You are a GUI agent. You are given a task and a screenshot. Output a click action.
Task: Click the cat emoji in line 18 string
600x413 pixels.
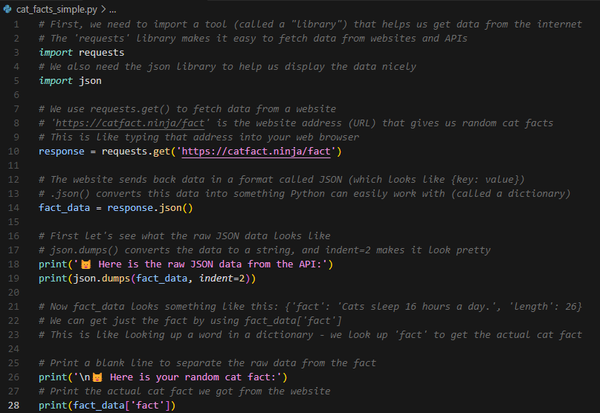click(86, 264)
